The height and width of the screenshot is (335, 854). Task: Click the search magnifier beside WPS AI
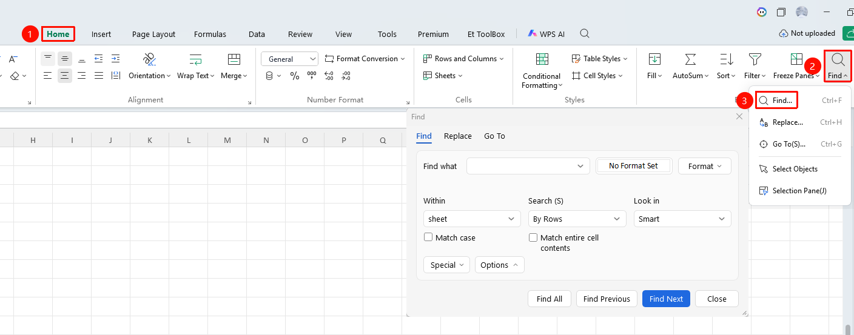coord(585,33)
